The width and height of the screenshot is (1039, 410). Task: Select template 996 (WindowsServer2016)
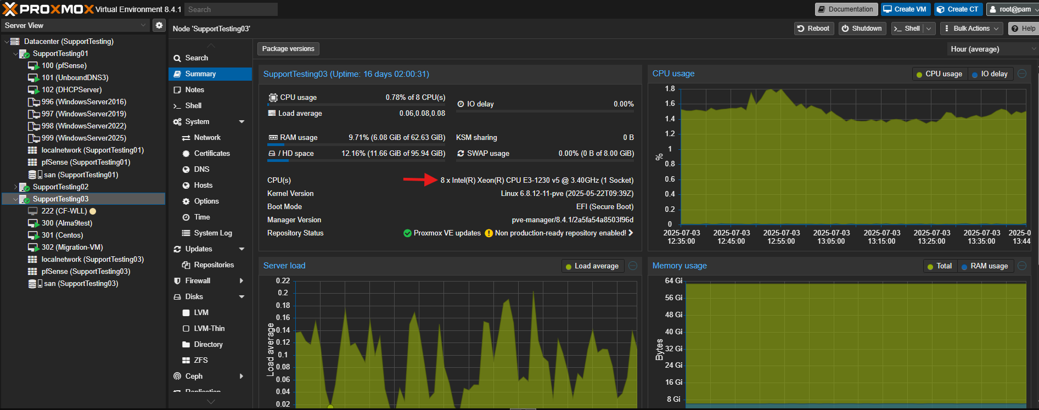point(84,102)
